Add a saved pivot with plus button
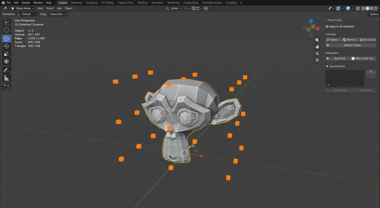The image size is (380, 208). tap(371, 72)
